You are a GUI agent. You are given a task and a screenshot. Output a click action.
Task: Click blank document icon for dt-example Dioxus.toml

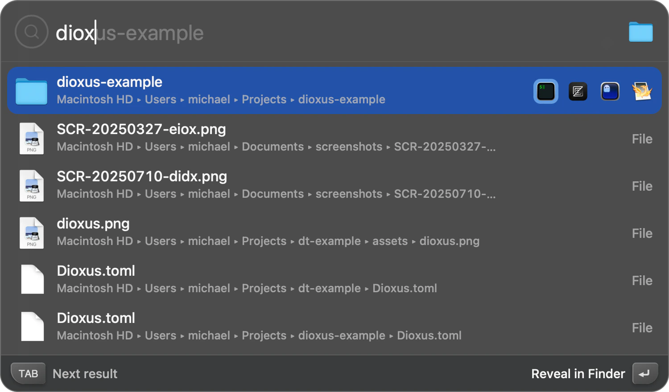[32, 280]
